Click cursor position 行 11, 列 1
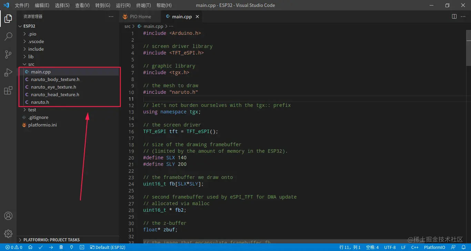The width and height of the screenshot is (471, 251). (350, 247)
